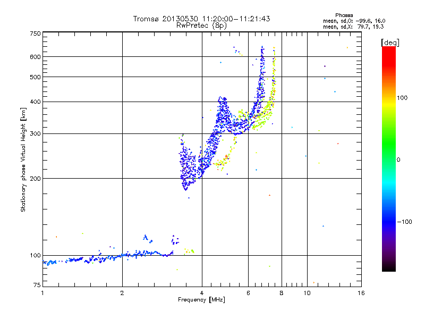Click the '100' colorbar tick label

click(402, 98)
